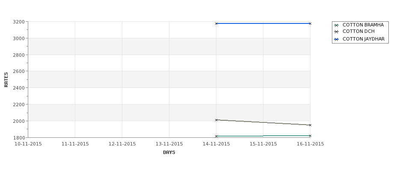Click the COTTON BRAMHA legend marker icon

pos(336,25)
